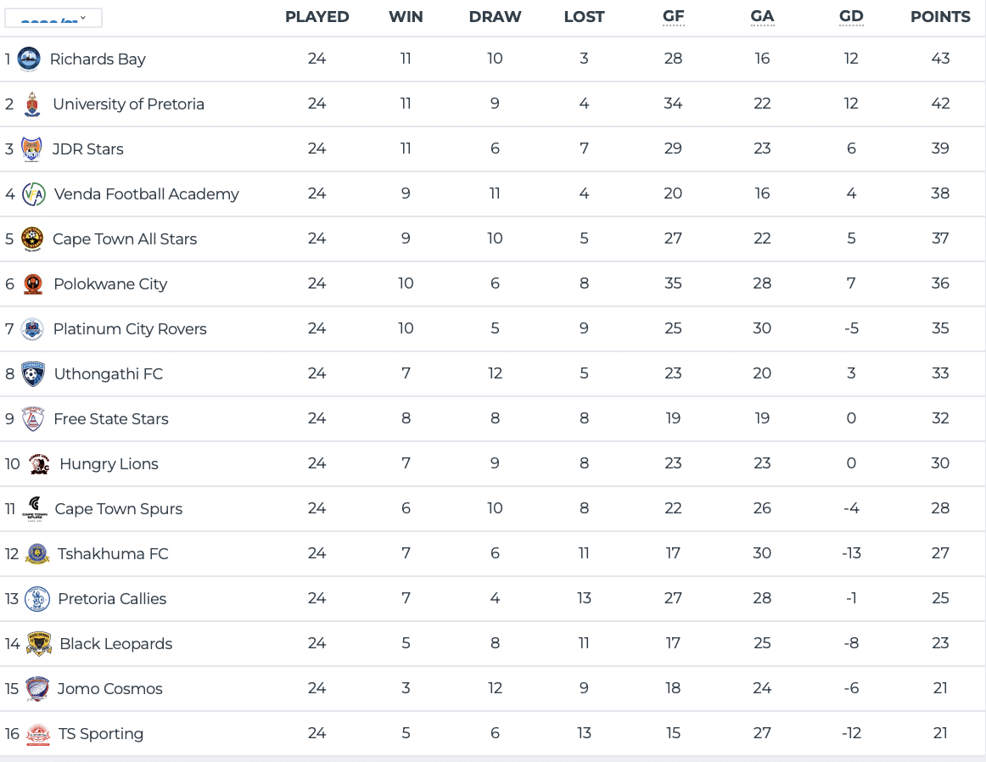Viewport: 986px width, 762px height.
Task: Click the Uthongathi FC shield logo
Action: [33, 374]
